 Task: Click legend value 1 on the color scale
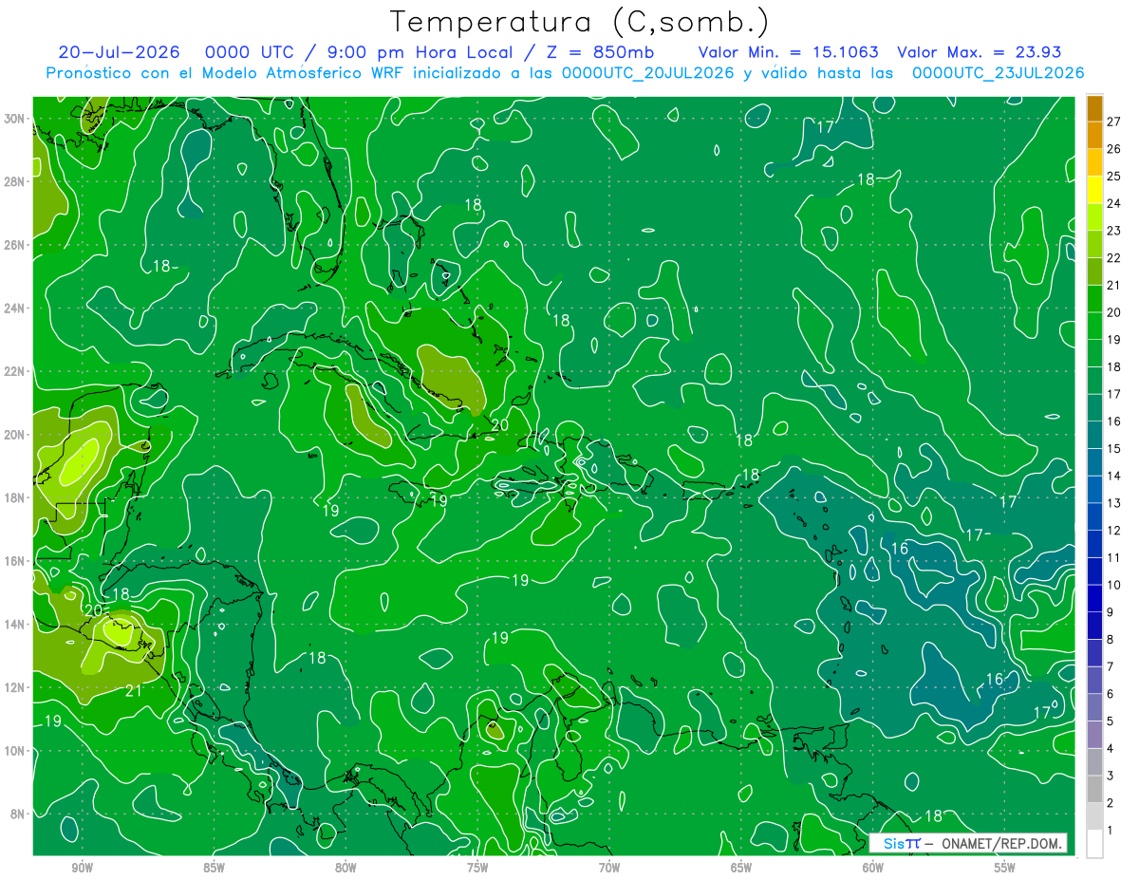pos(1111,830)
